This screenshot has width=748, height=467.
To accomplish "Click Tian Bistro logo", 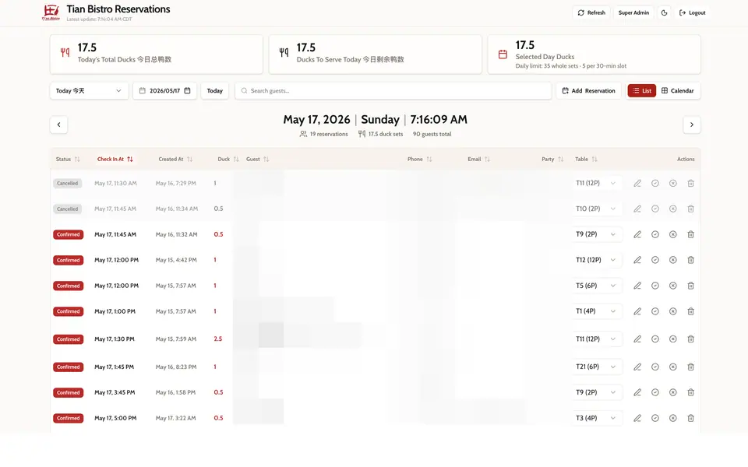I will [x=51, y=12].
